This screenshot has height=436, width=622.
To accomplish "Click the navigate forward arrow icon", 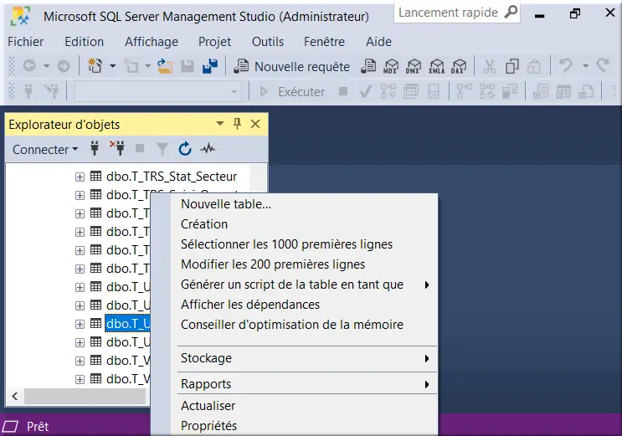I will [64, 66].
